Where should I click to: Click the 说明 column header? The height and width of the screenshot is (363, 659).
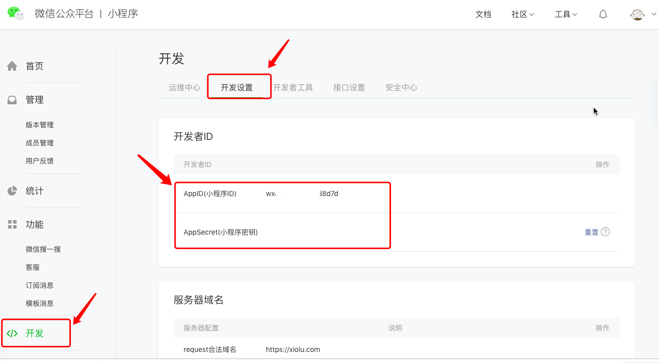[396, 328]
